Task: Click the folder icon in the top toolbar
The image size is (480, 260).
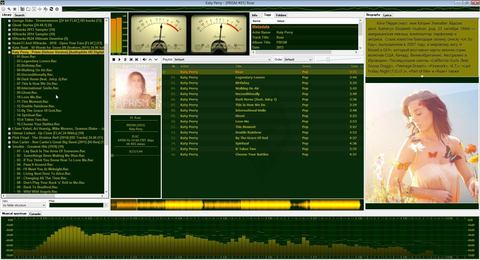Action: tap(28, 9)
